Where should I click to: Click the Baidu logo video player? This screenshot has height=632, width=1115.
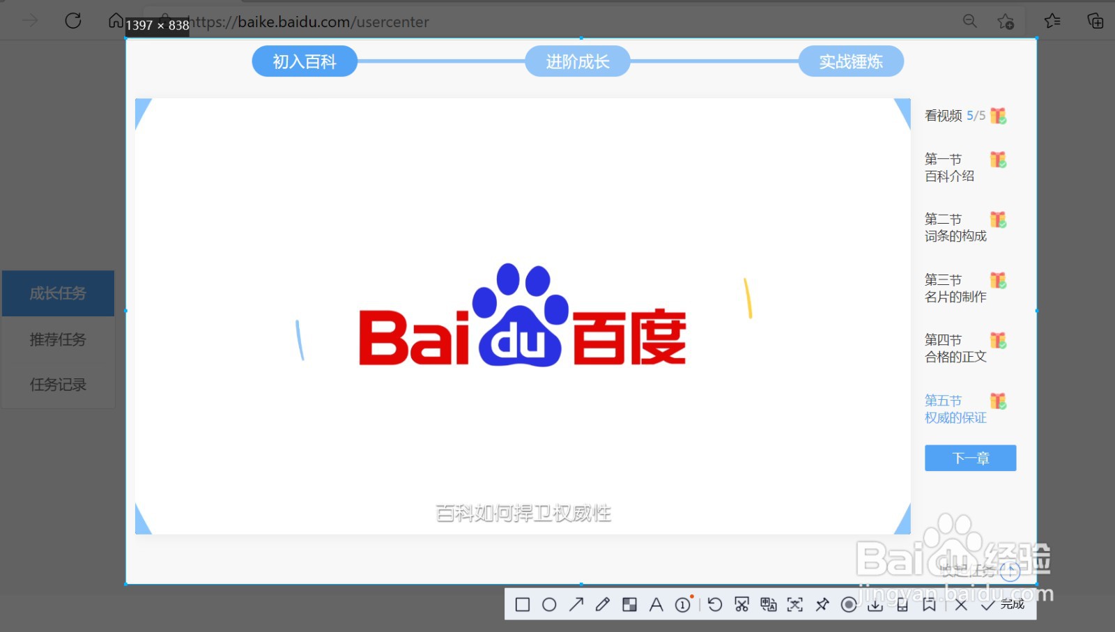tap(523, 316)
